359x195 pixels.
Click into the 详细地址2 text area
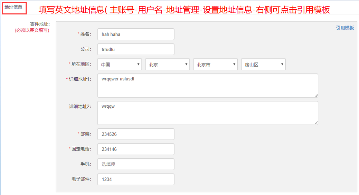pos(208,113)
